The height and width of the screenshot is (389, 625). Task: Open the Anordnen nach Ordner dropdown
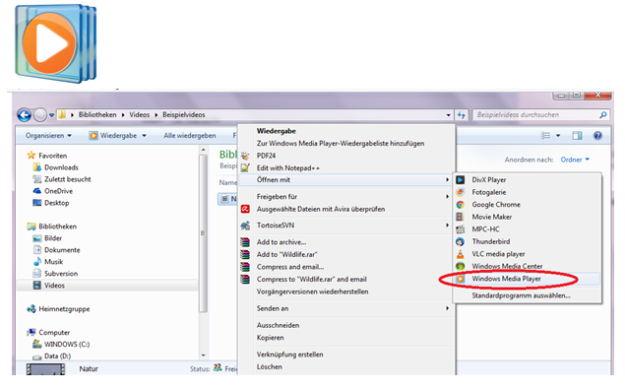tap(575, 160)
